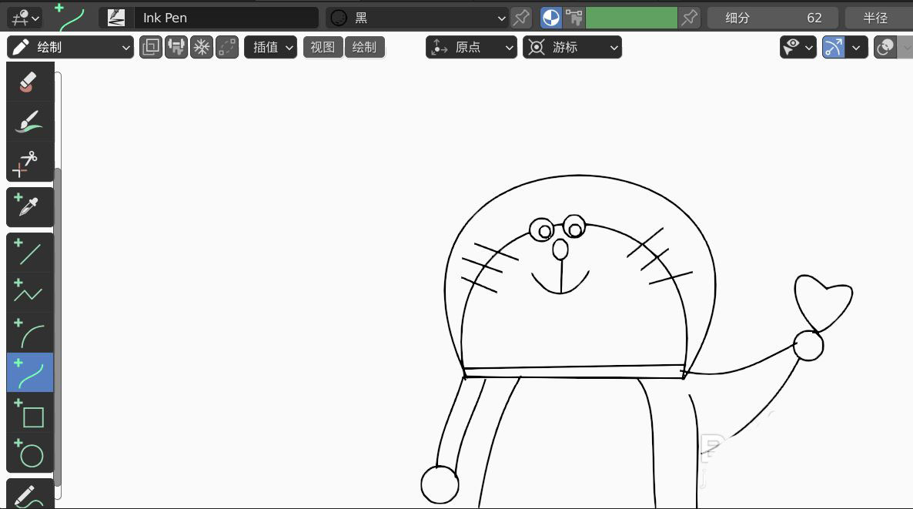Select the Polyline drawing tool
Image resolution: width=913 pixels, height=509 pixels.
(x=30, y=293)
